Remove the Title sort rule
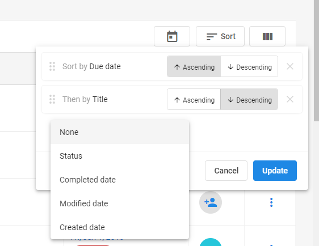This screenshot has height=246, width=319. click(290, 99)
